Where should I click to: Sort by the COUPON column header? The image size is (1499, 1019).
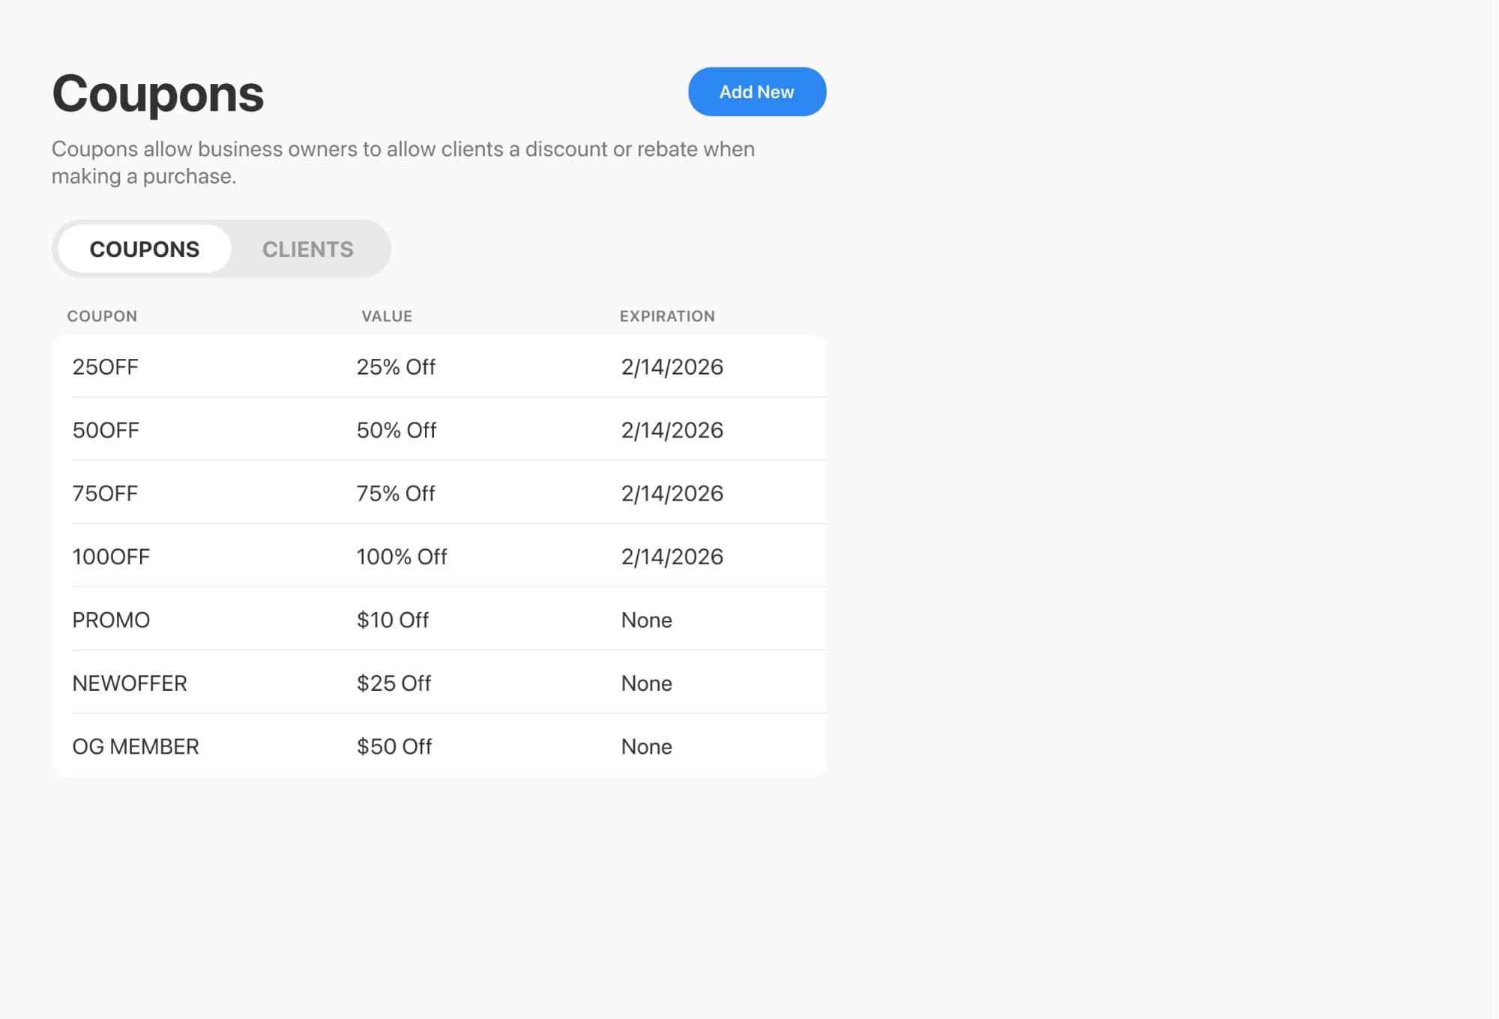(x=103, y=315)
